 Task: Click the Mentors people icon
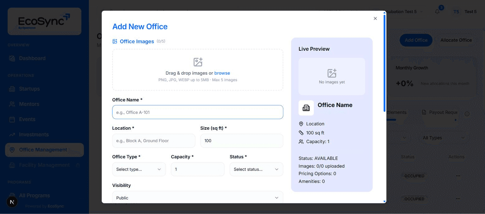[x=12, y=104]
